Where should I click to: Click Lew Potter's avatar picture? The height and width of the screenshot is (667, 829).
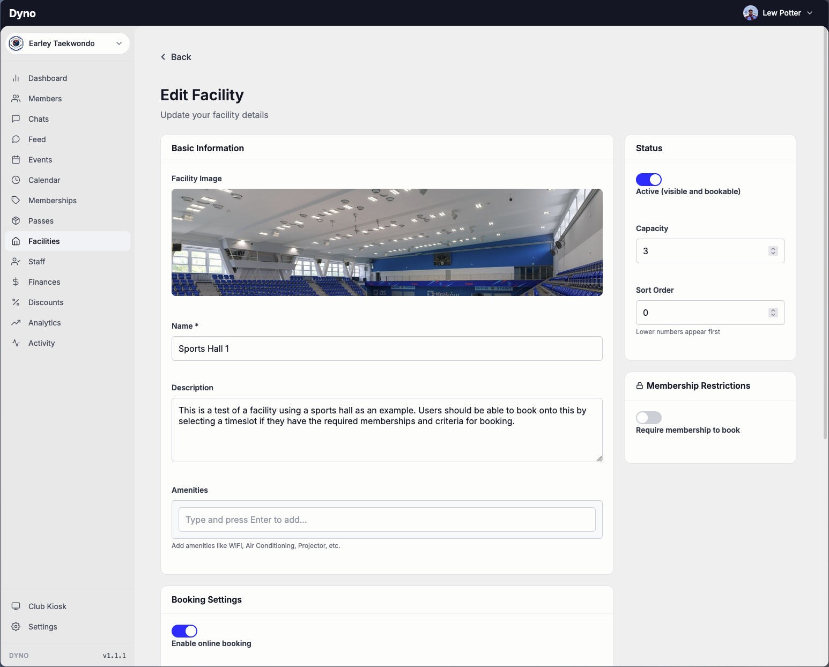751,13
